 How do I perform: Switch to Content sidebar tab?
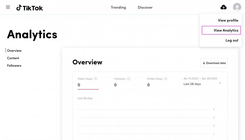[x=13, y=58]
